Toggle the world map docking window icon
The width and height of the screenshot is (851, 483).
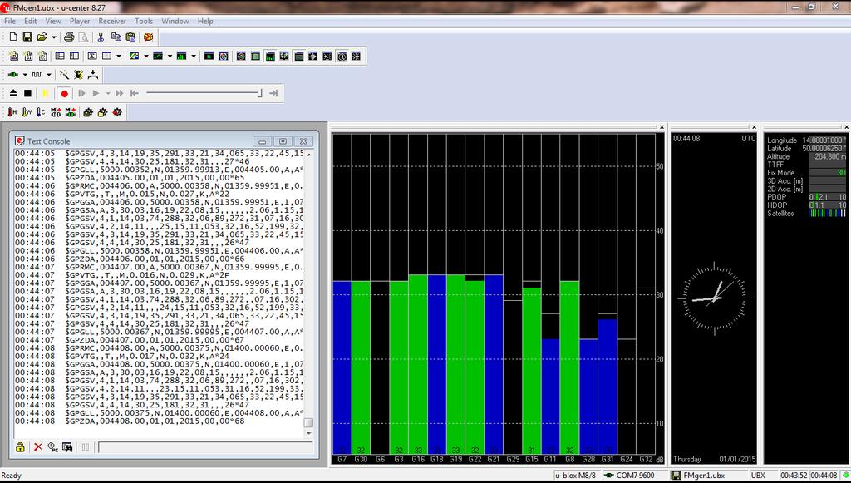(x=284, y=56)
